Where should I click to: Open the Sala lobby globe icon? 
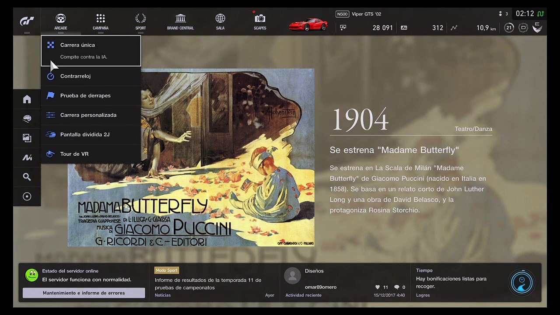[x=220, y=18]
